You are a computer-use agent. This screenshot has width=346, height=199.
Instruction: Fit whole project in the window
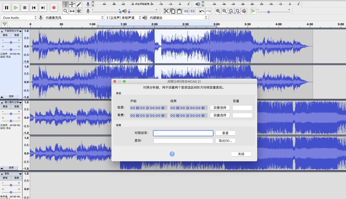[237, 11]
